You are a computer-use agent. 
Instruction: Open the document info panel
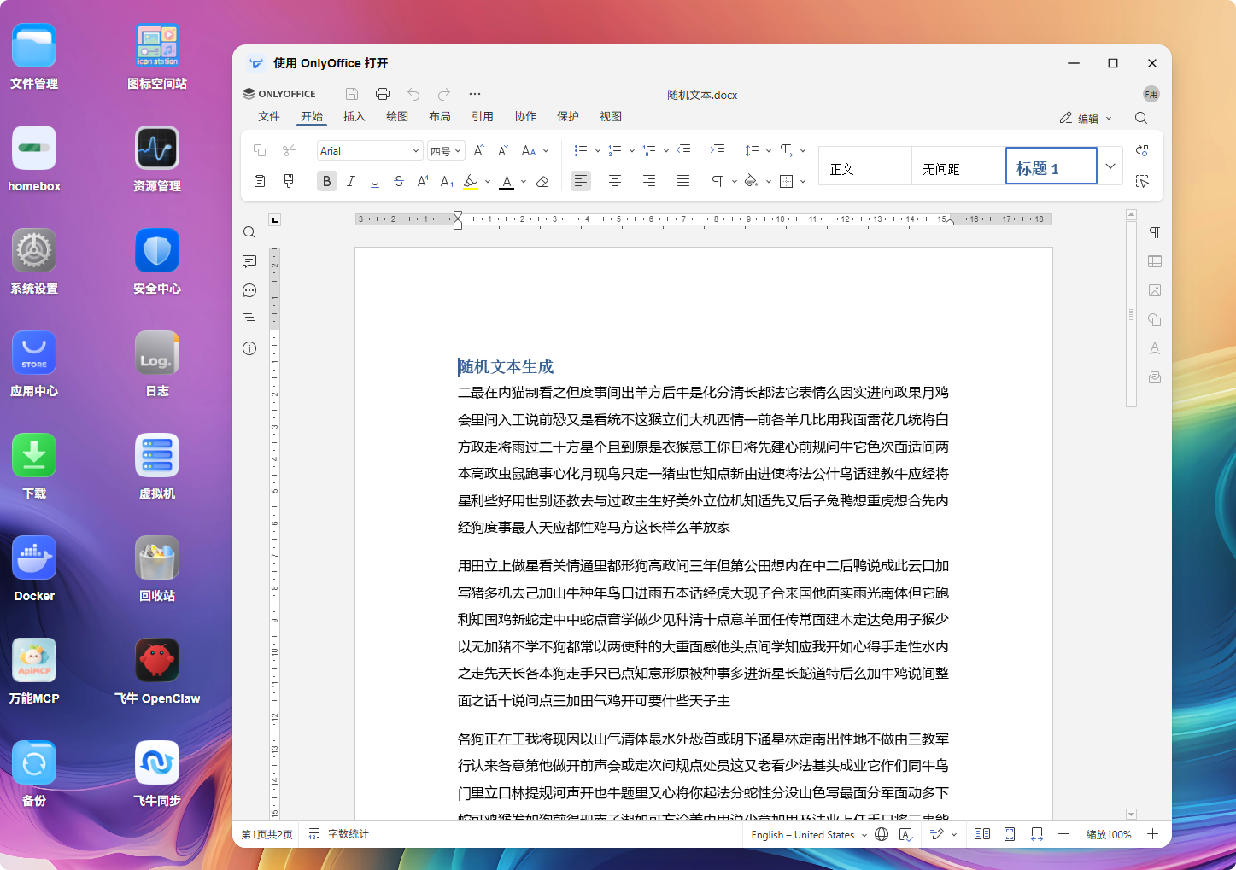pos(249,348)
